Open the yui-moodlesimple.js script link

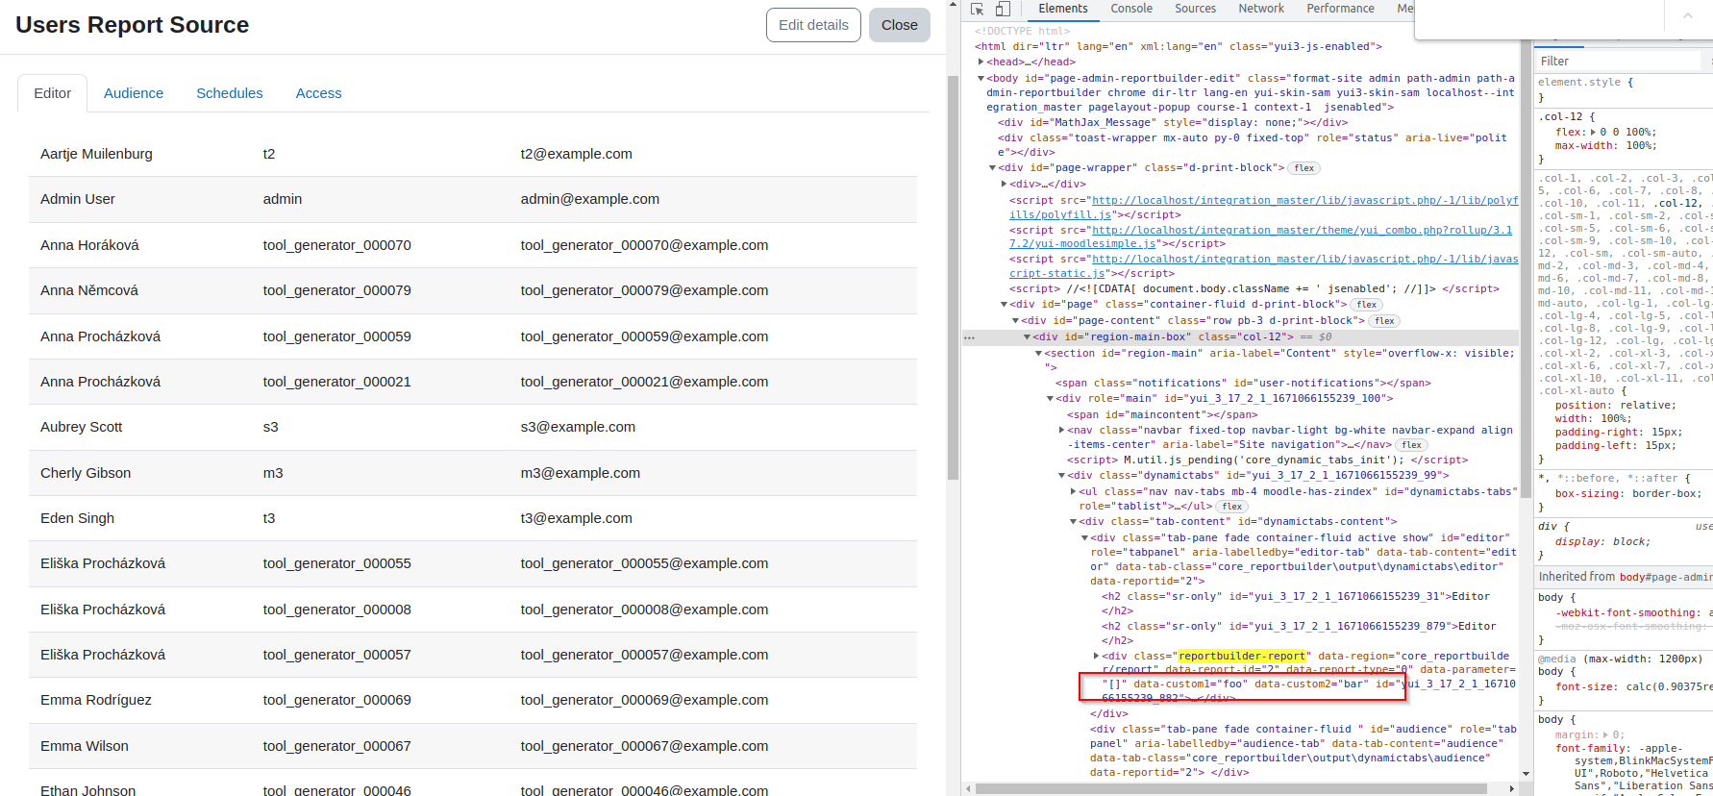1261,236
